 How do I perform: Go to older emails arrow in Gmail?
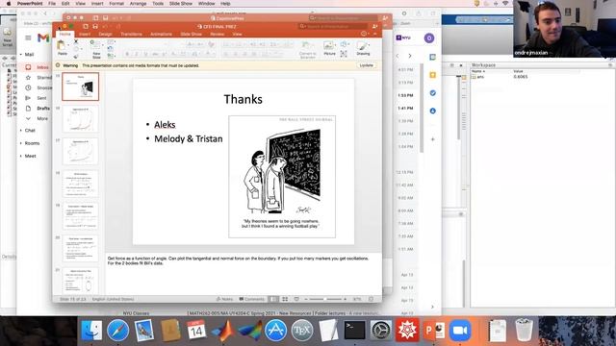tap(410, 56)
